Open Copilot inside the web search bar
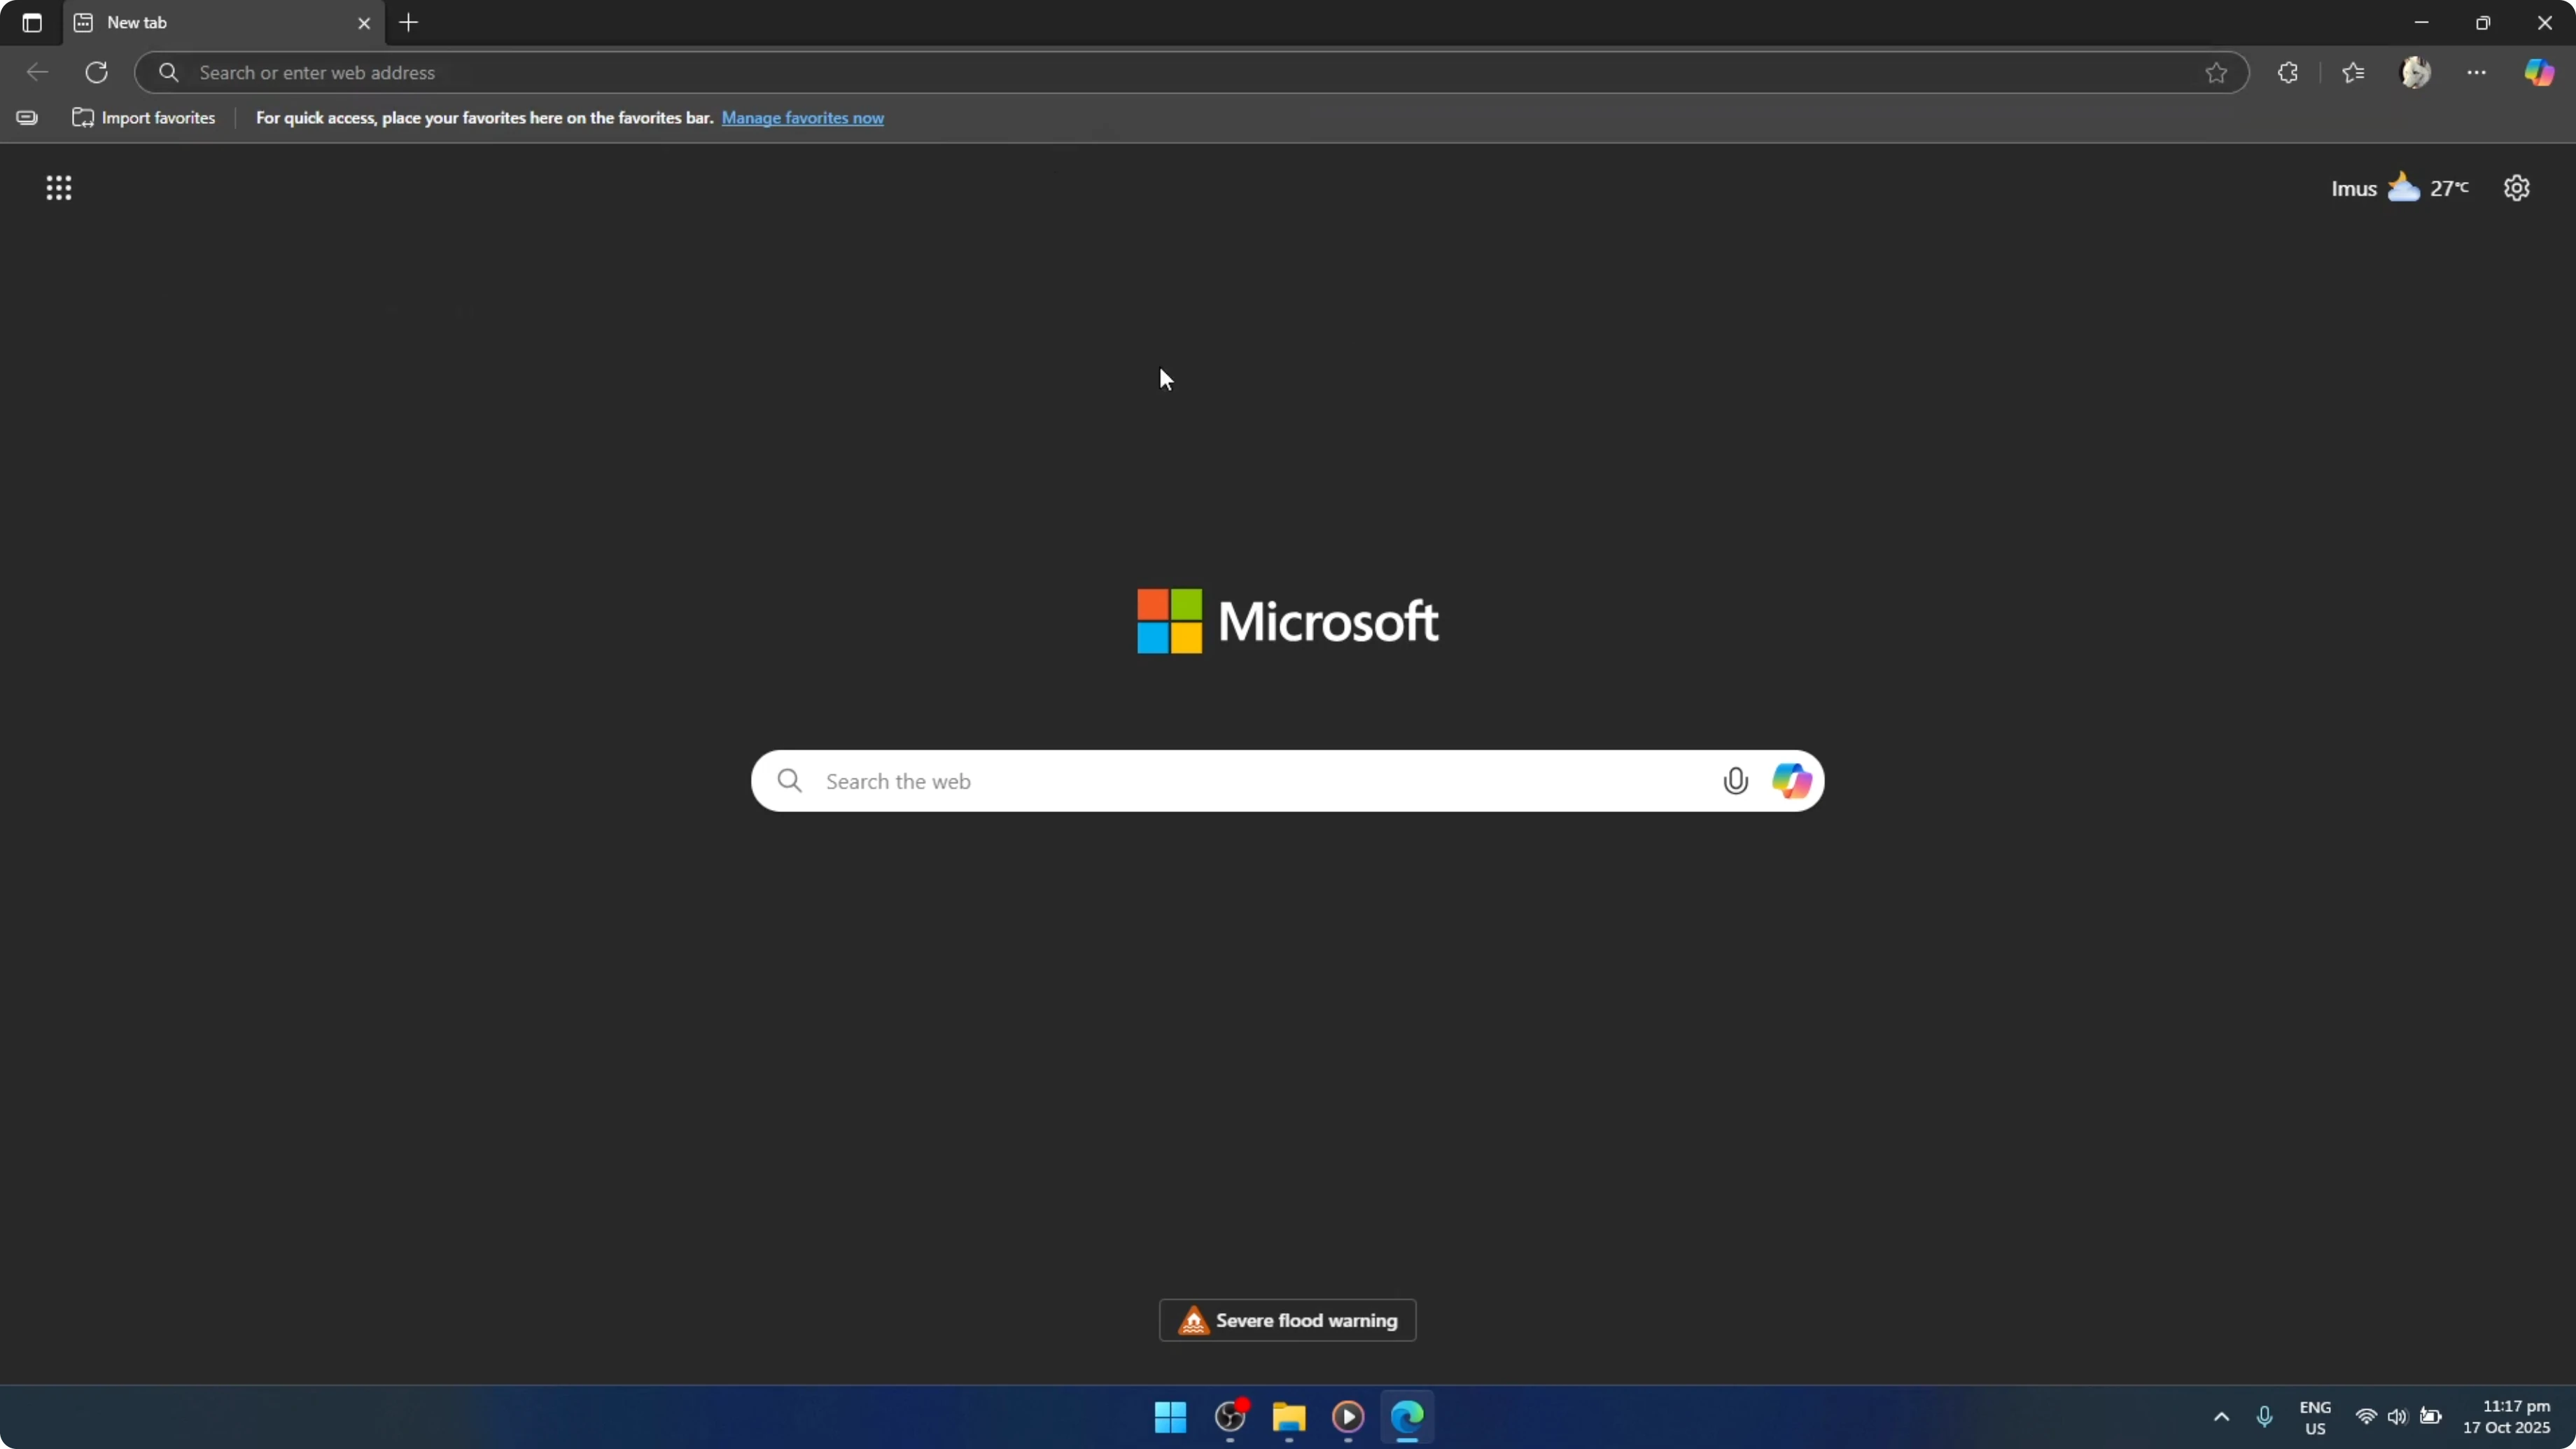 tap(1791, 781)
